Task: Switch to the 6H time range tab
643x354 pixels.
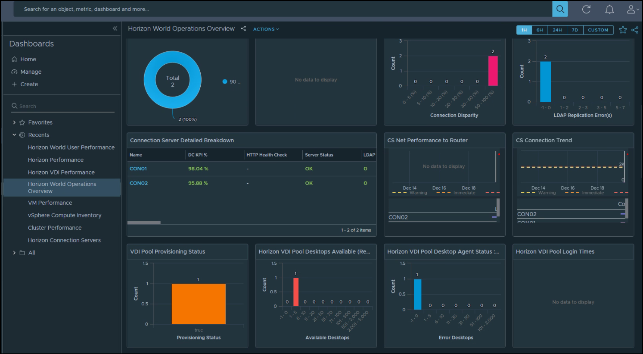Action: pos(540,30)
